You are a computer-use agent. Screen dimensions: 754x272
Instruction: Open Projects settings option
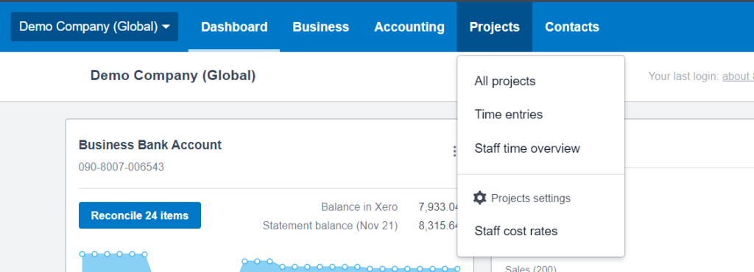point(530,198)
